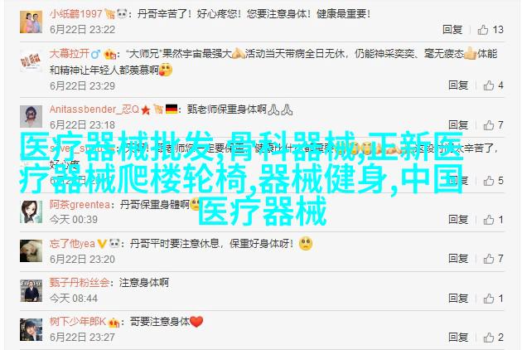522x350 pixels.
Task: View the avatar of 树下少年郎K
Action: click(31, 329)
